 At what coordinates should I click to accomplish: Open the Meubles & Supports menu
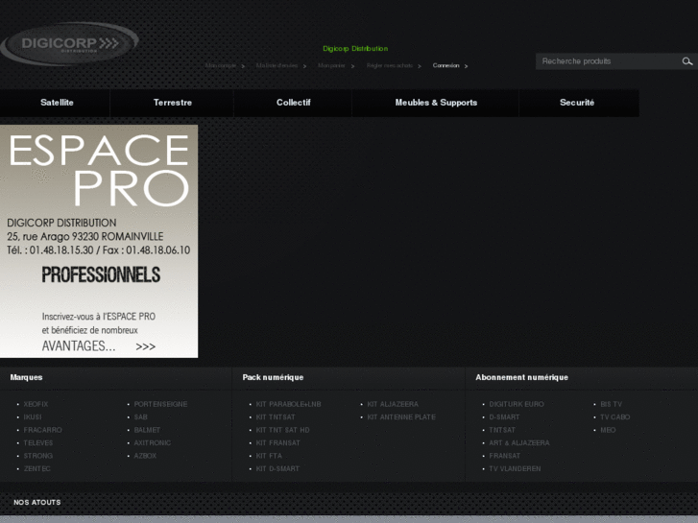436,103
